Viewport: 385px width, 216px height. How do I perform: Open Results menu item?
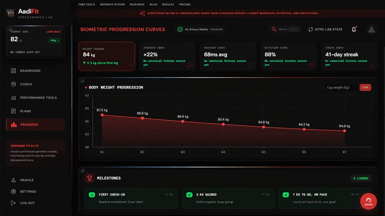point(168,4)
